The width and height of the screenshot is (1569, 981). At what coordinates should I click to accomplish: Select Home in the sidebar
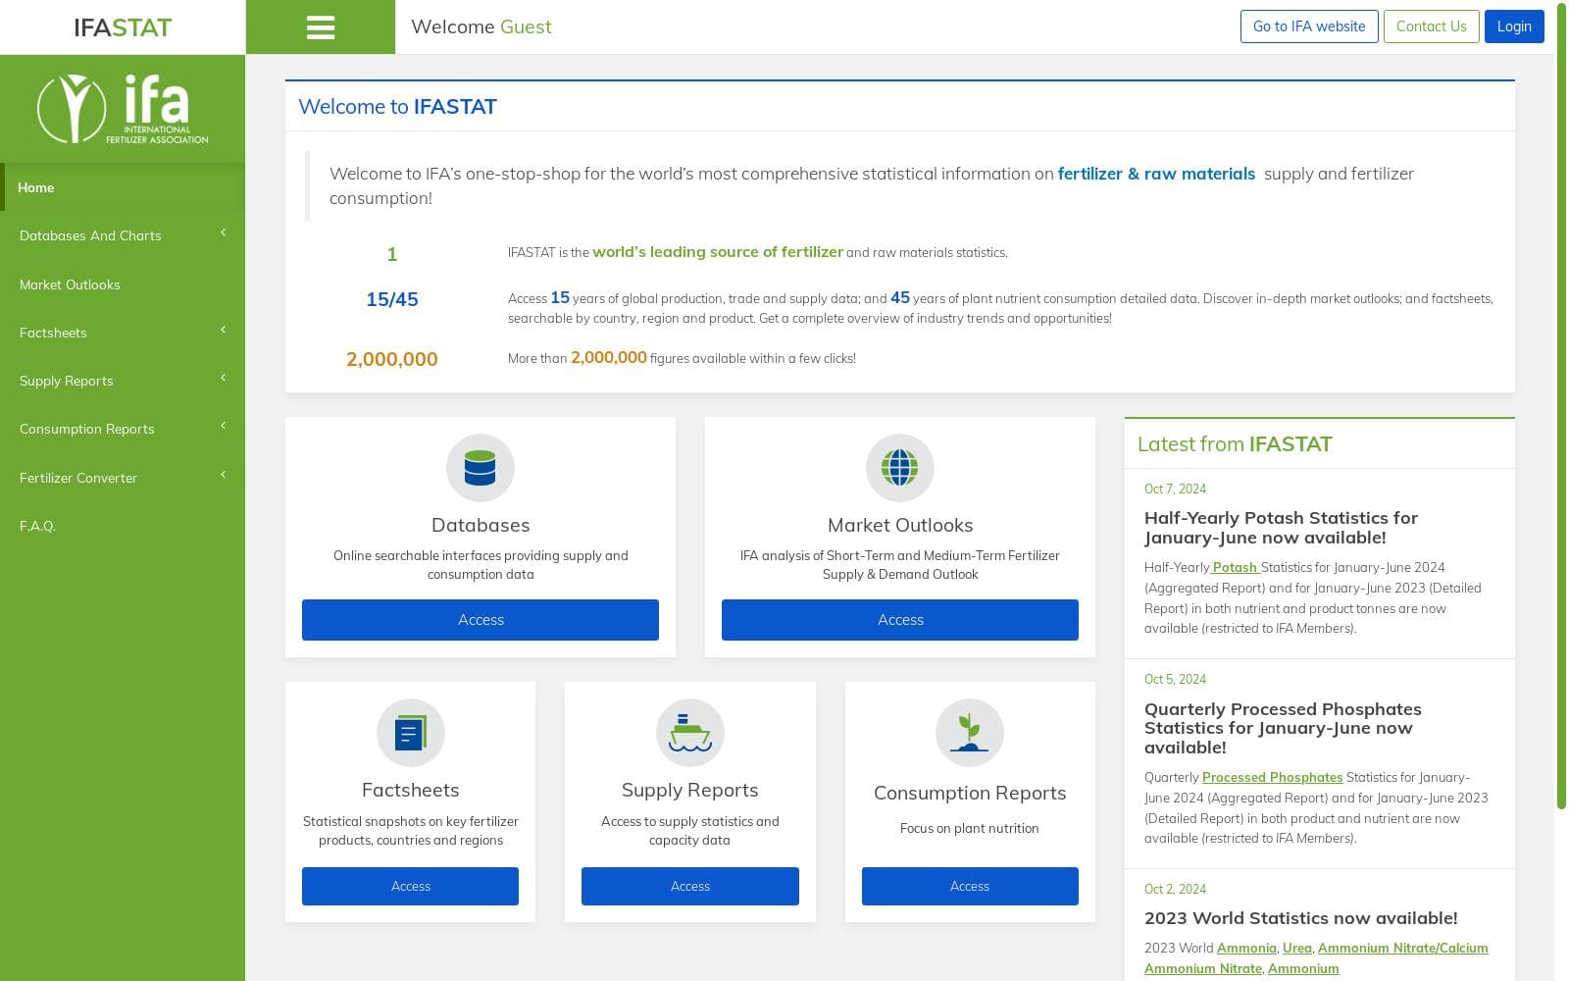click(123, 187)
